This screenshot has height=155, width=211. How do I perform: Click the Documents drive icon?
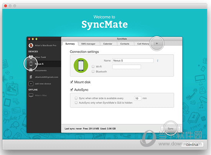[31, 70]
